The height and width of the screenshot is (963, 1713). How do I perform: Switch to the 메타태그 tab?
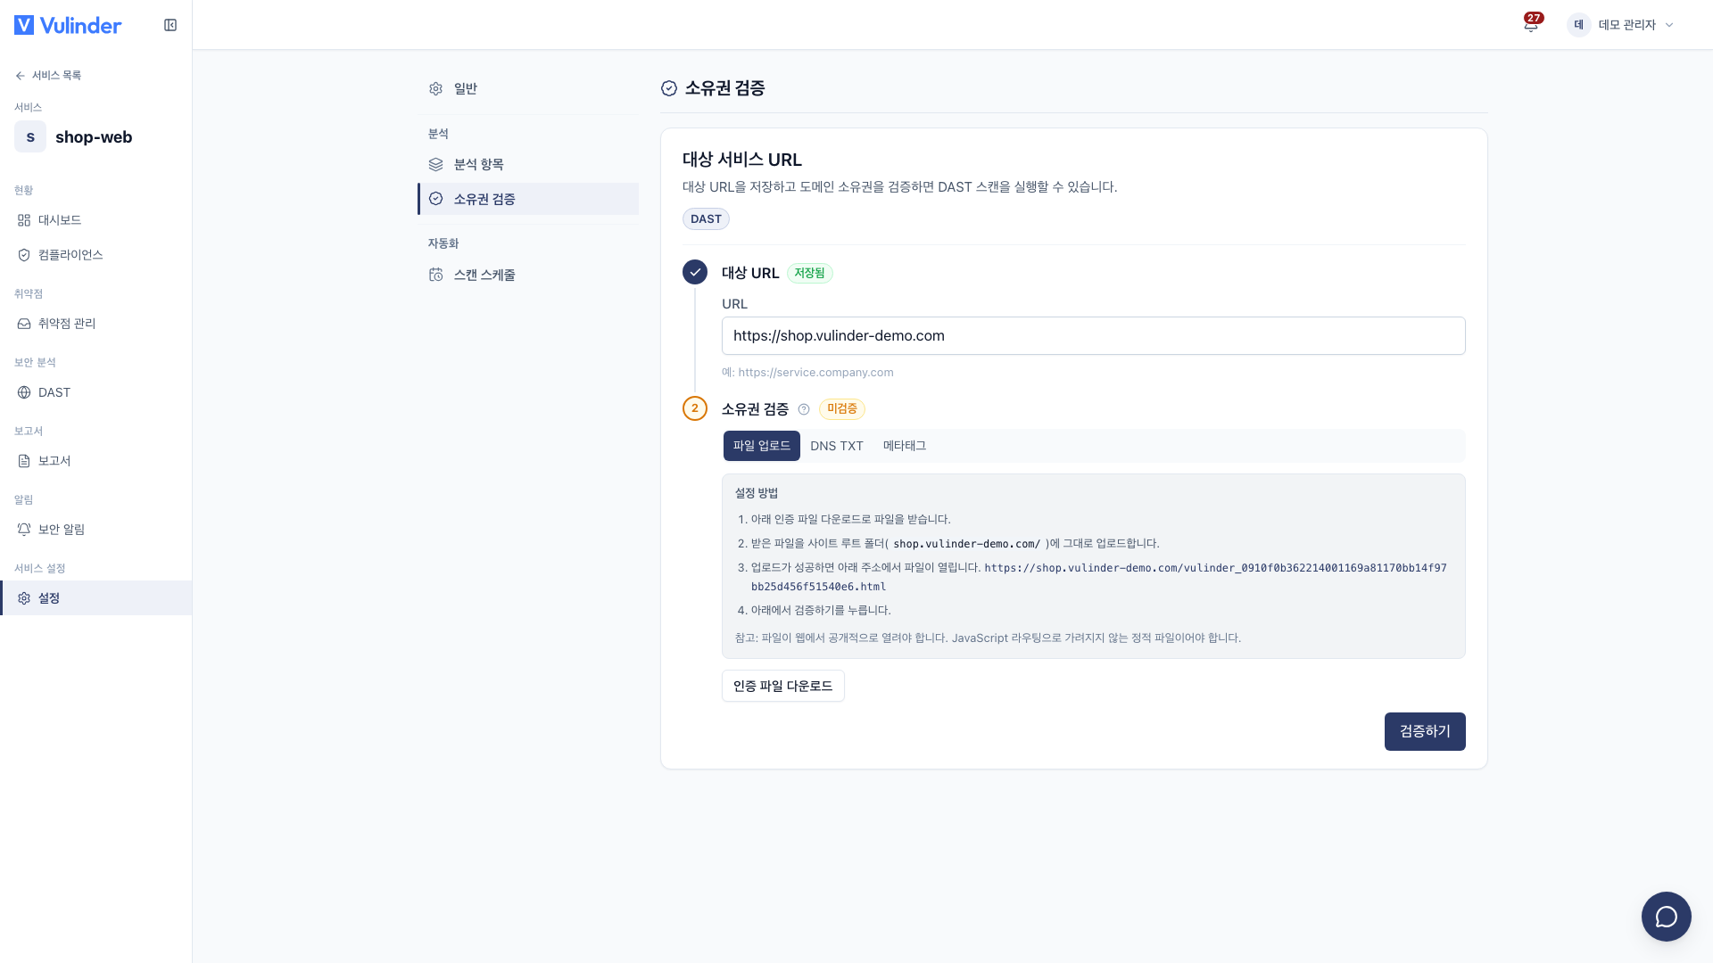pos(905,446)
